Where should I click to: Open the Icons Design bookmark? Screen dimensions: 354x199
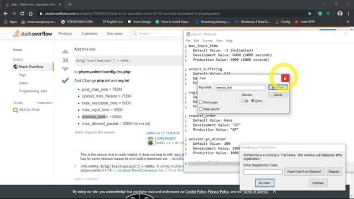pos(139,22)
